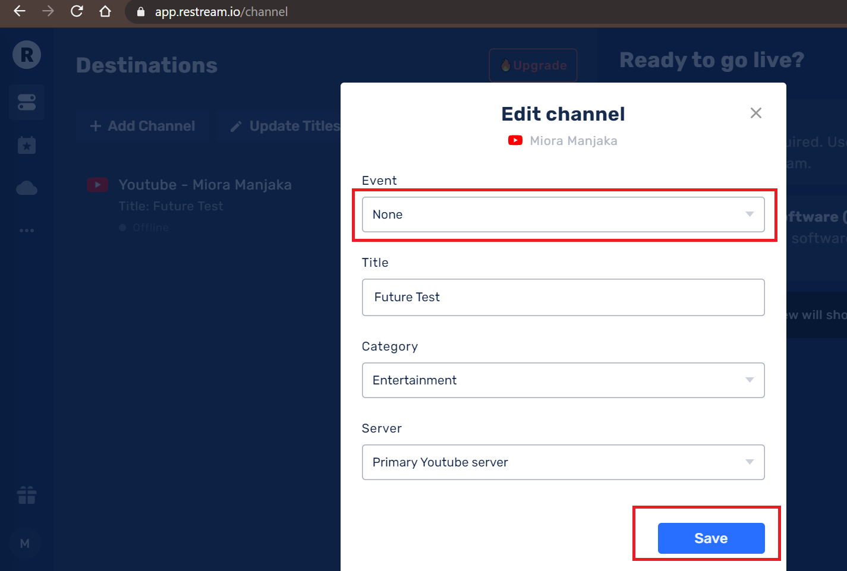Viewport: 847px width, 571px height.
Task: Open the user profile avatar M
Action: click(25, 543)
